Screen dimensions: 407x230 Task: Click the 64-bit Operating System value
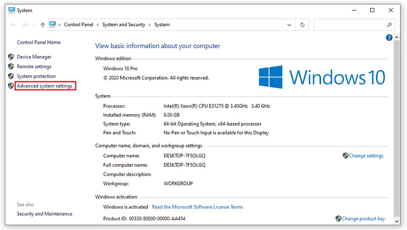click(212, 124)
